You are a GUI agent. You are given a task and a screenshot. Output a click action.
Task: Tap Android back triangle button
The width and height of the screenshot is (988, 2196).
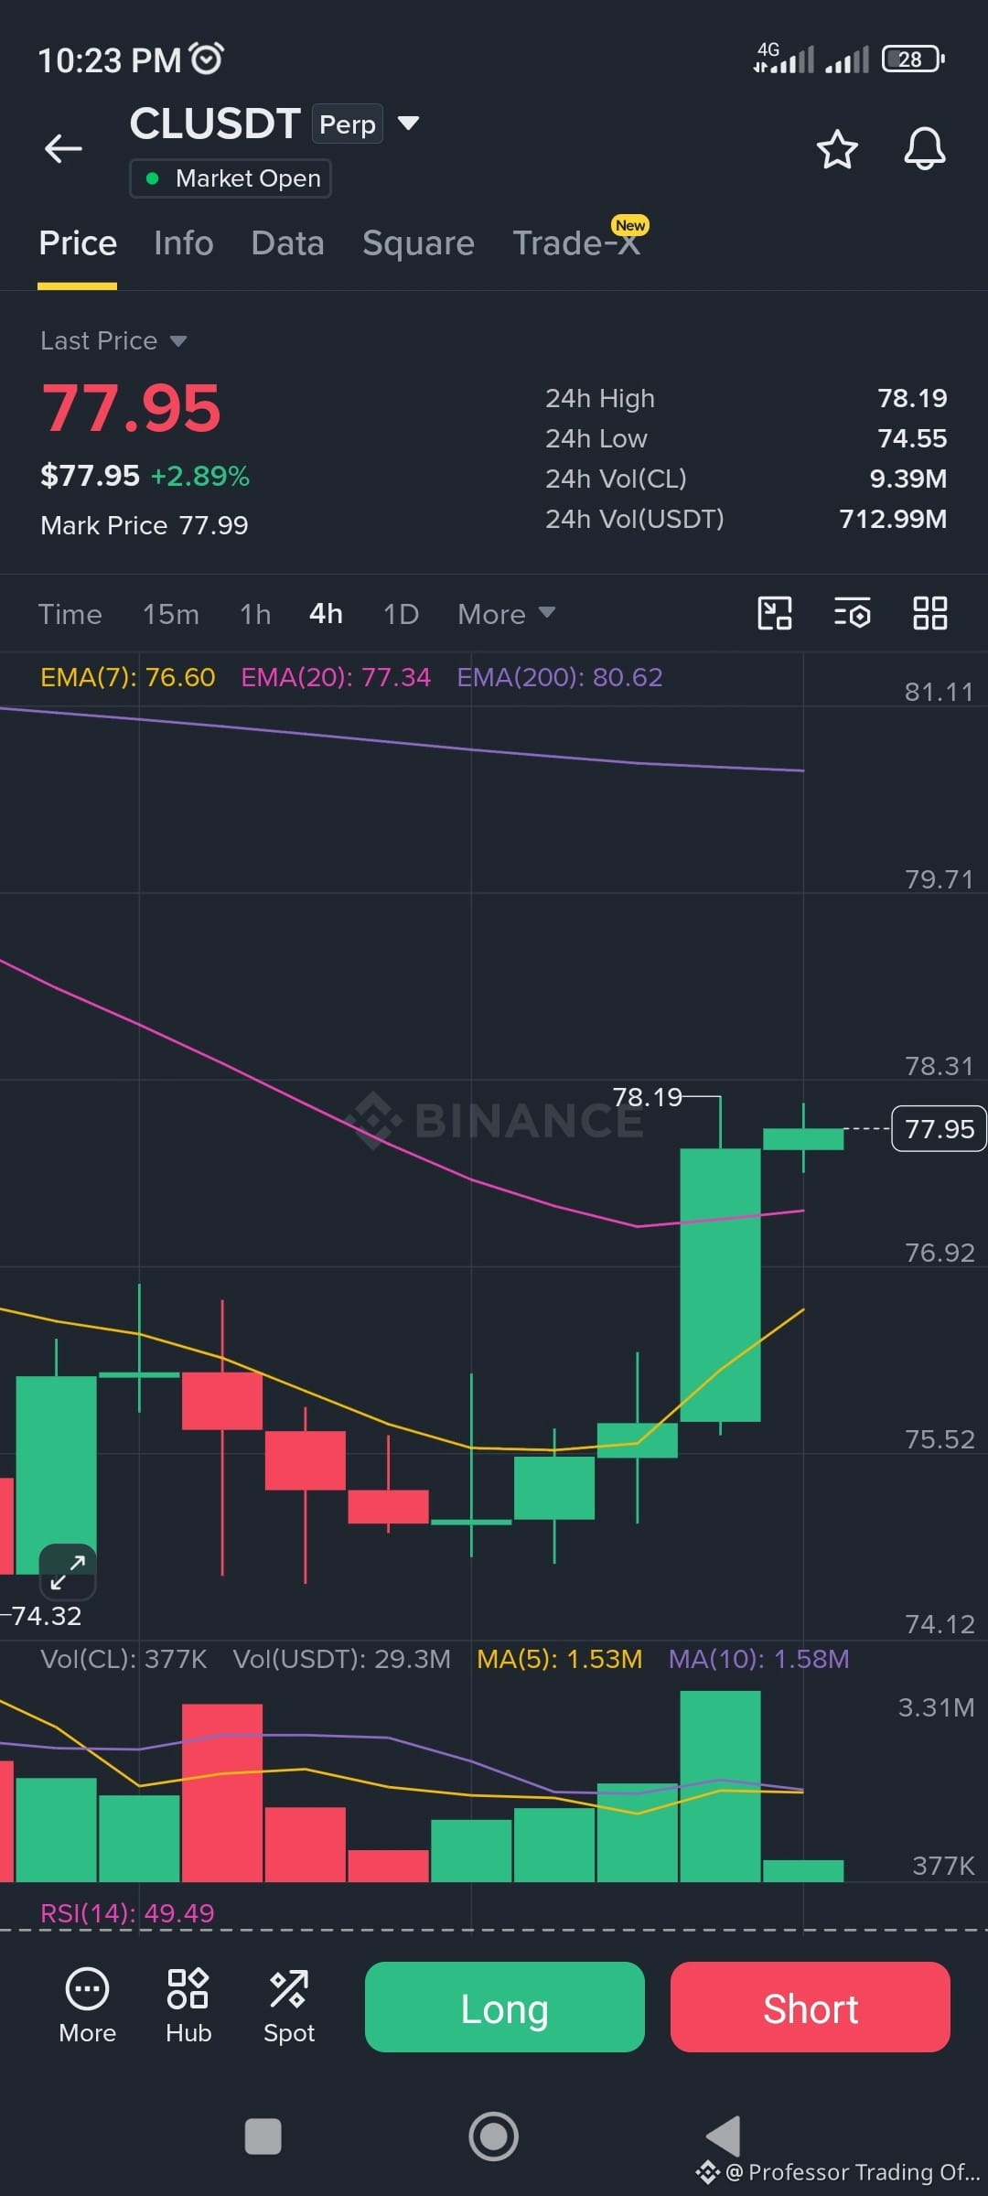click(x=724, y=2137)
